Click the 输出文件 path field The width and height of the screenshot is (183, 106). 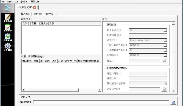[101, 102]
